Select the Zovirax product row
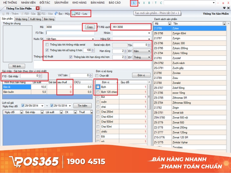231x173 pixels. (190, 73)
